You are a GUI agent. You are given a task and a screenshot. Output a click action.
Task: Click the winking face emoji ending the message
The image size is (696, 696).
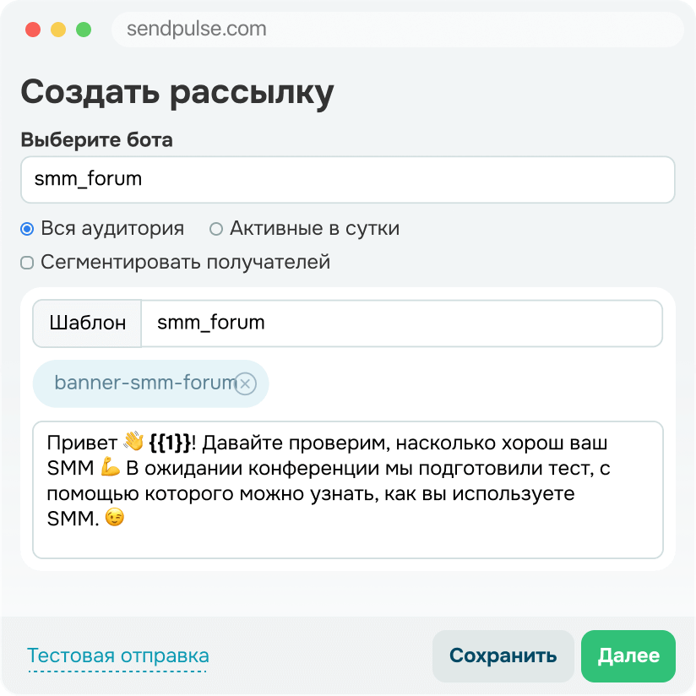point(114,520)
